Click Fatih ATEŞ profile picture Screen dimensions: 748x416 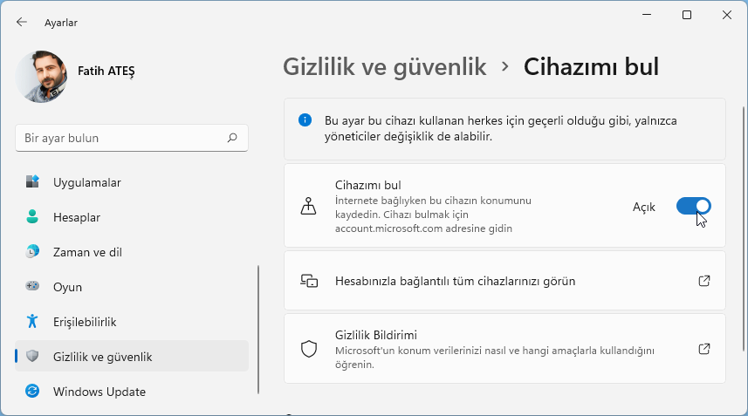[x=42, y=78]
